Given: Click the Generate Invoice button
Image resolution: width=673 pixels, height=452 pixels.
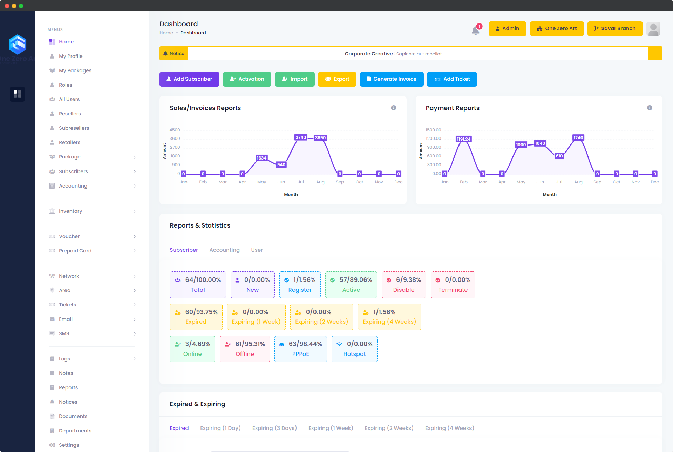Looking at the screenshot, I should (392, 79).
